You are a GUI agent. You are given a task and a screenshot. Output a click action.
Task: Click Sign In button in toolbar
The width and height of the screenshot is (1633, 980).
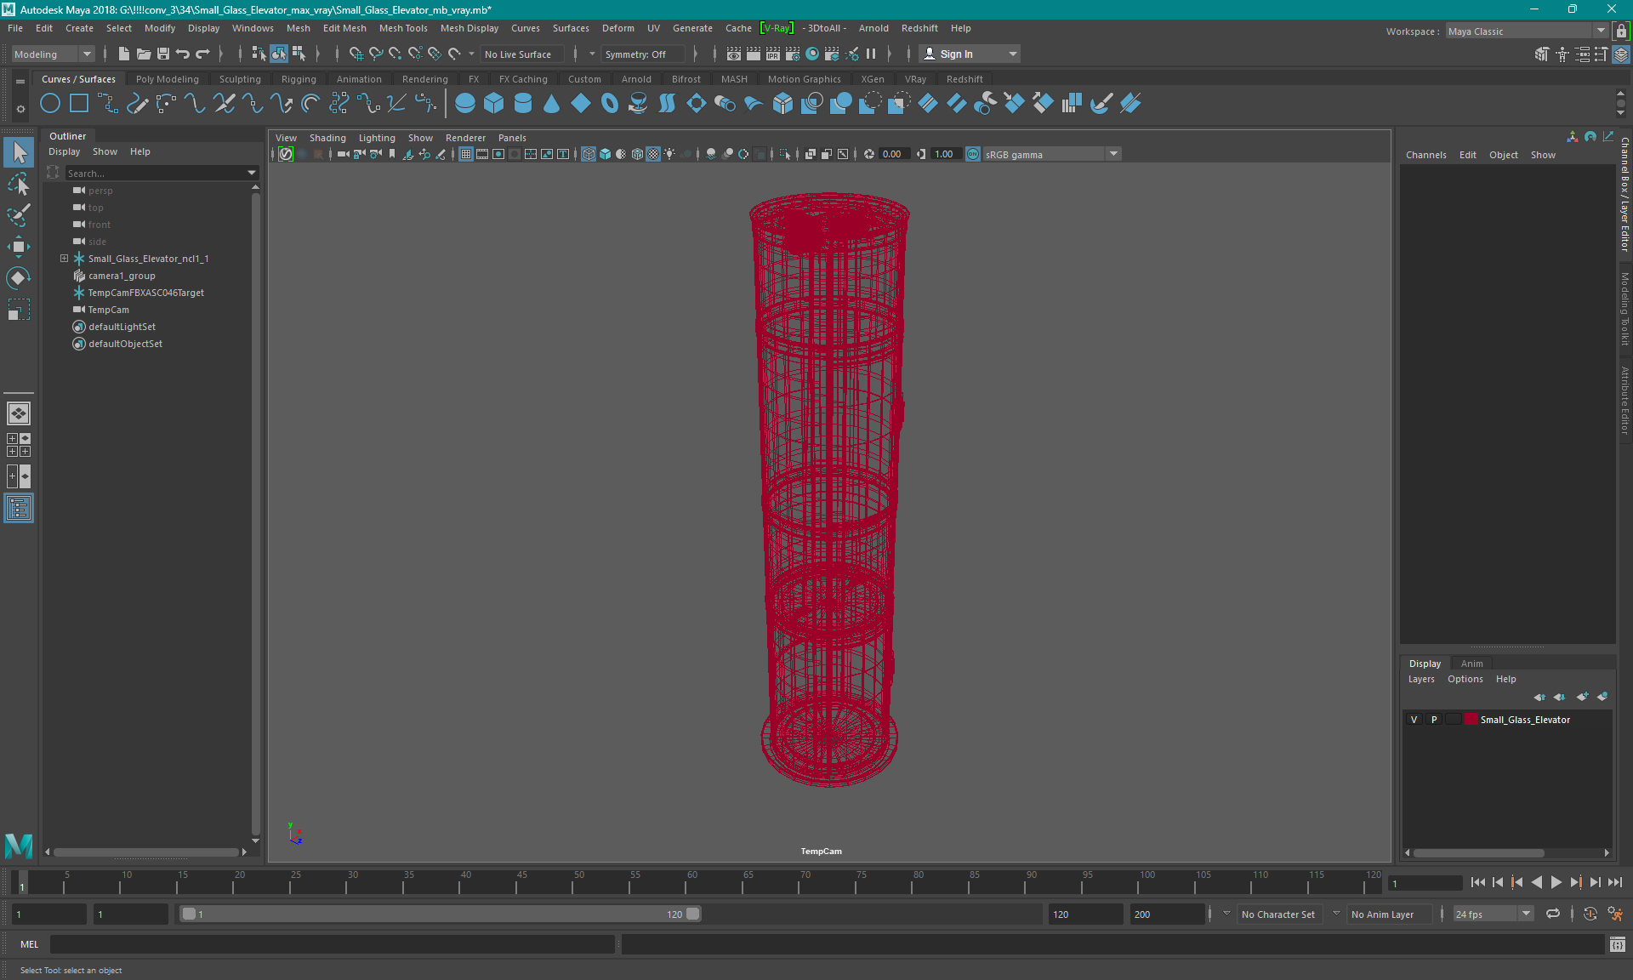coord(957,54)
